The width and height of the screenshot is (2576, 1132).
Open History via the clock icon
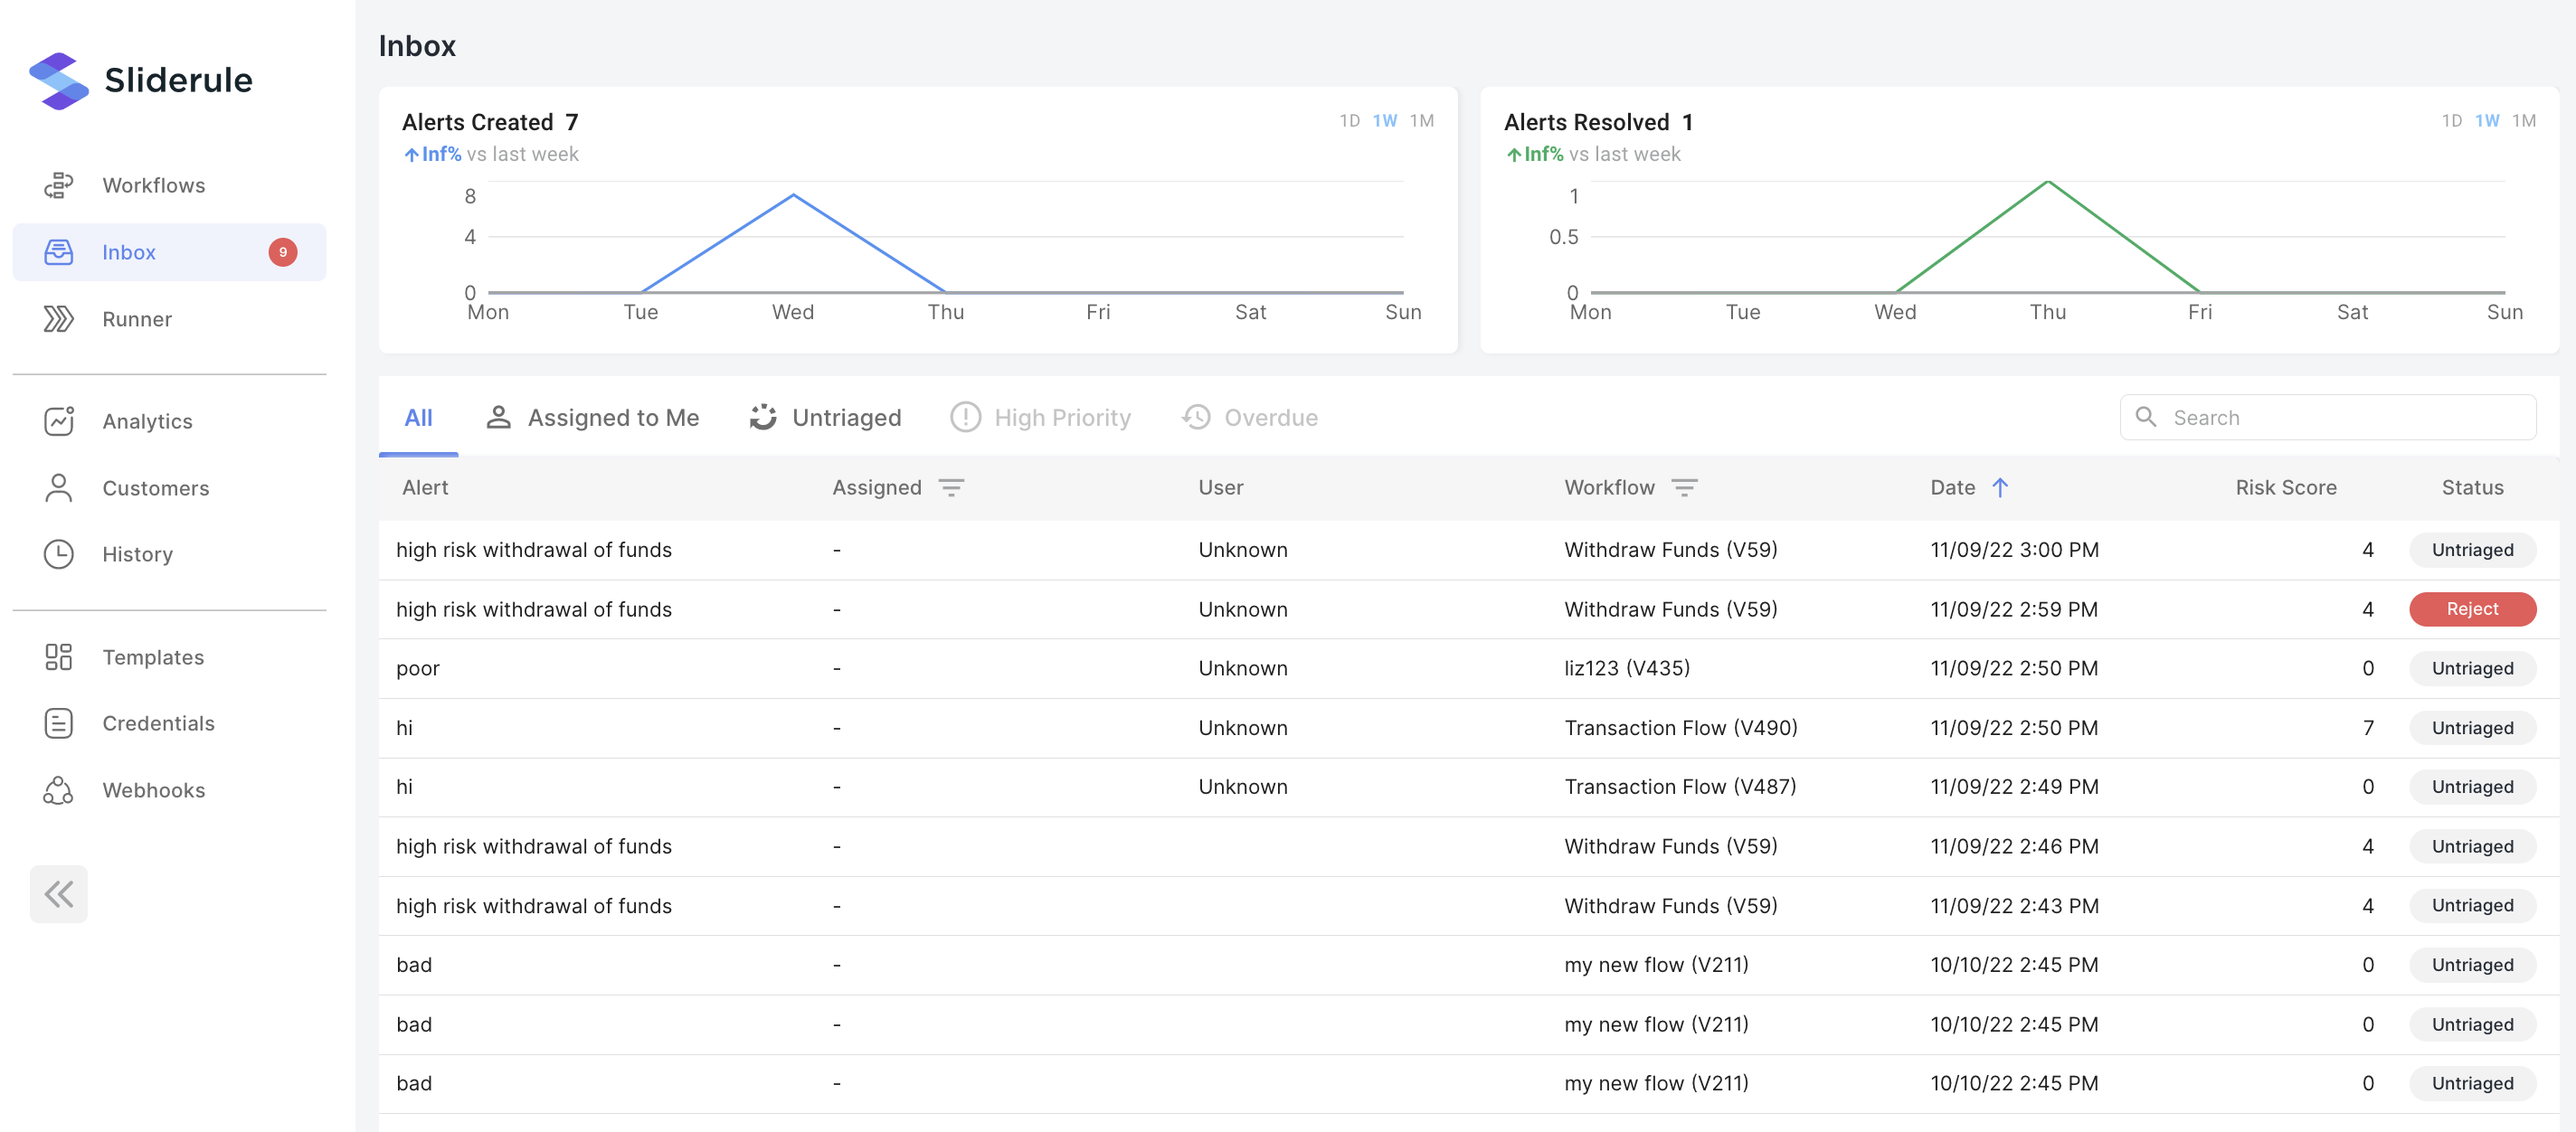(x=58, y=554)
